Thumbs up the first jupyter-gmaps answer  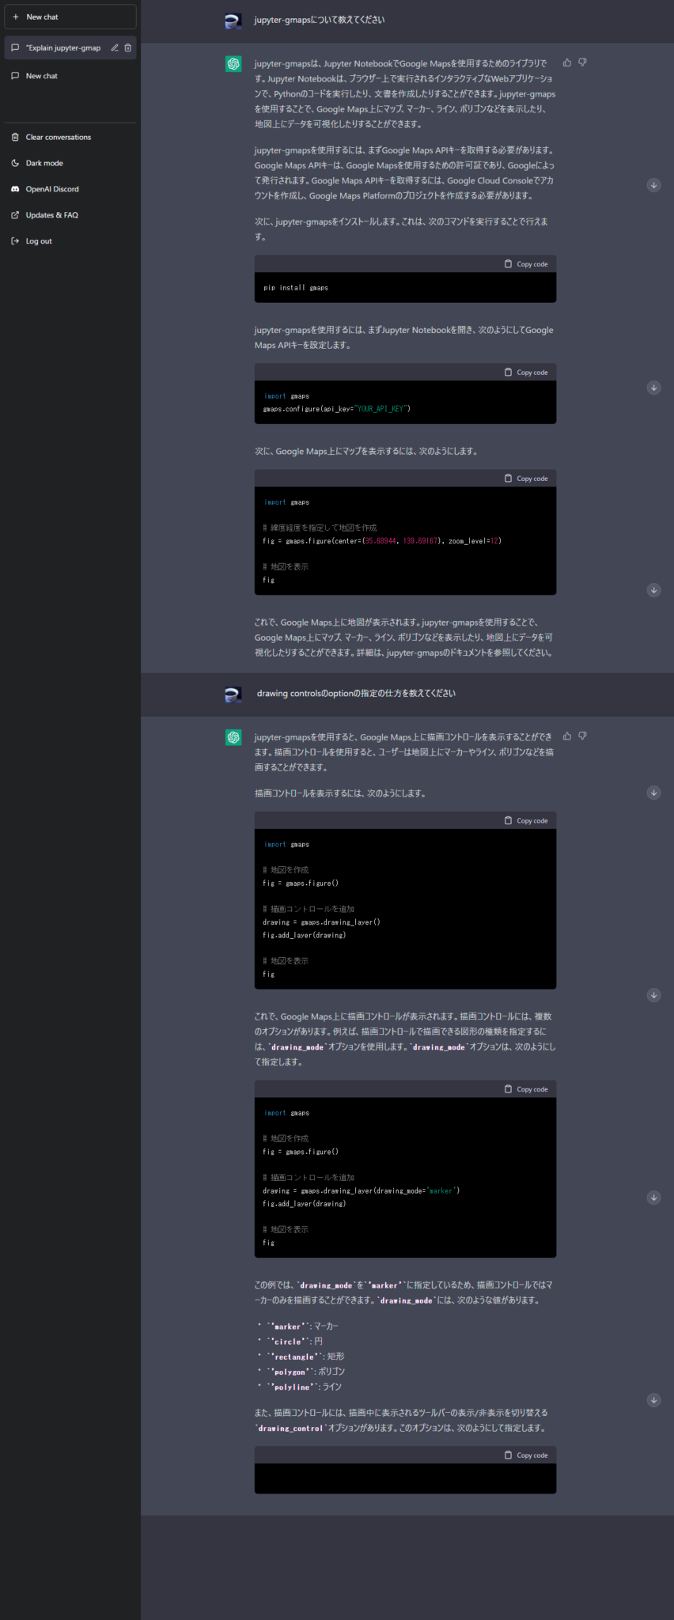tap(567, 62)
